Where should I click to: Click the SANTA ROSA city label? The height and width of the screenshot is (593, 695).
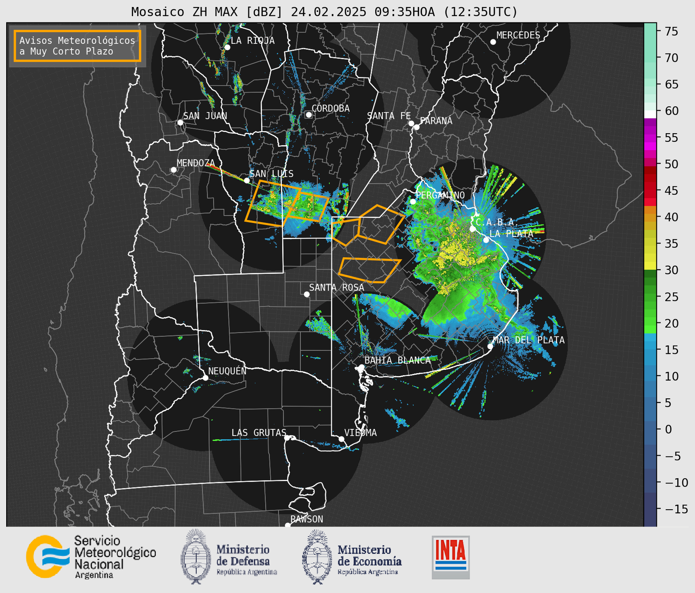tap(337, 287)
